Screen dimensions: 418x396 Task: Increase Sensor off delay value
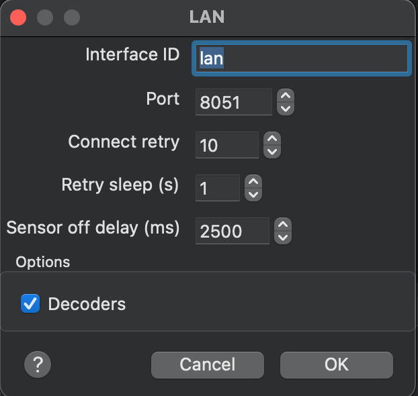[x=283, y=224]
